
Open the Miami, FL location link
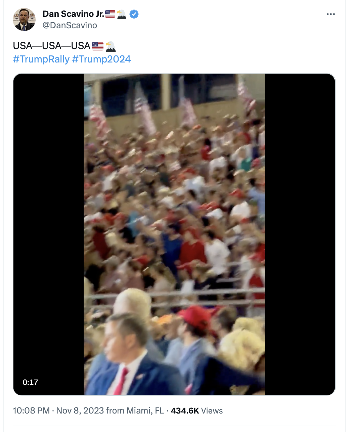pos(145,411)
